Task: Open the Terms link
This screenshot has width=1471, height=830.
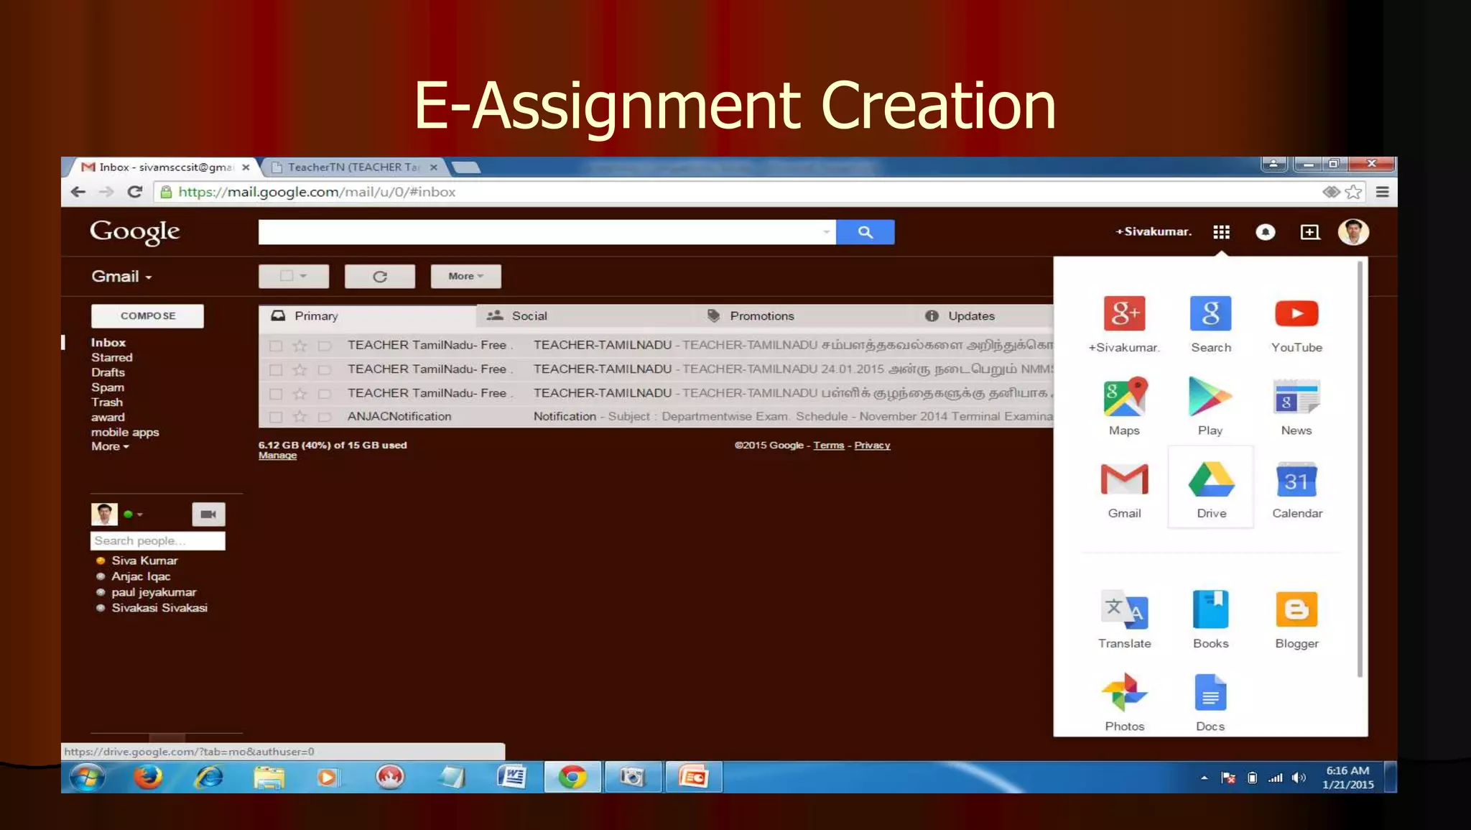Action: coord(828,446)
